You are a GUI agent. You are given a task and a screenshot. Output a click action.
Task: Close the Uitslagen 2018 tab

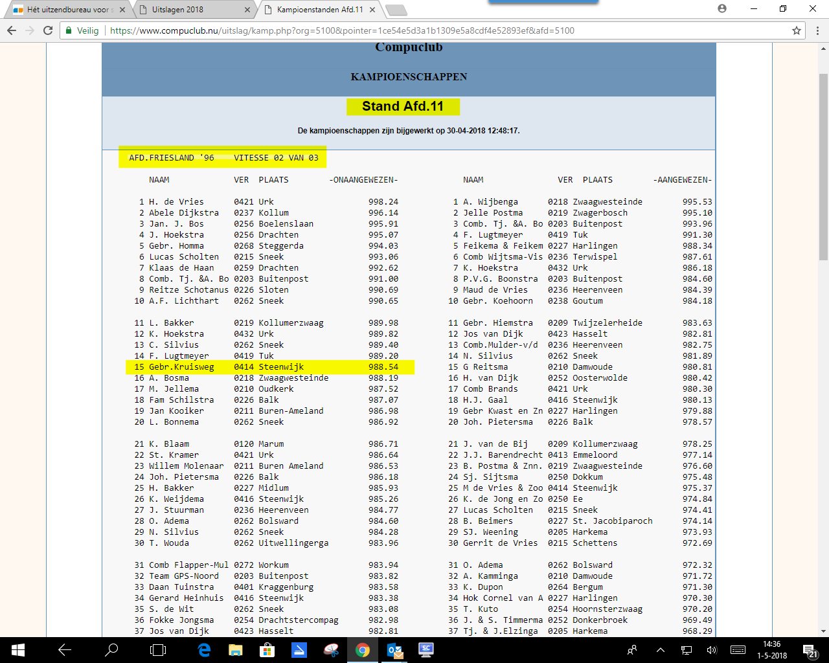click(x=247, y=10)
